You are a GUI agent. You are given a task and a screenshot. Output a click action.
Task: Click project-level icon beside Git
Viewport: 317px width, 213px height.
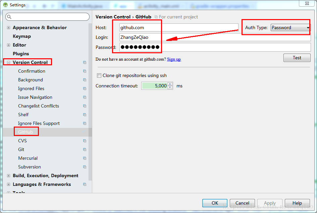point(85,149)
